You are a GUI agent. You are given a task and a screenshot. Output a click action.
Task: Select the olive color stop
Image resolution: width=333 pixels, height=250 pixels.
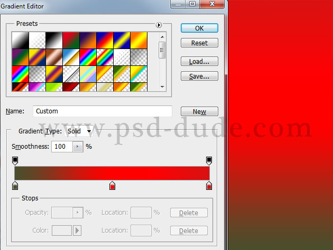[x=15, y=186]
